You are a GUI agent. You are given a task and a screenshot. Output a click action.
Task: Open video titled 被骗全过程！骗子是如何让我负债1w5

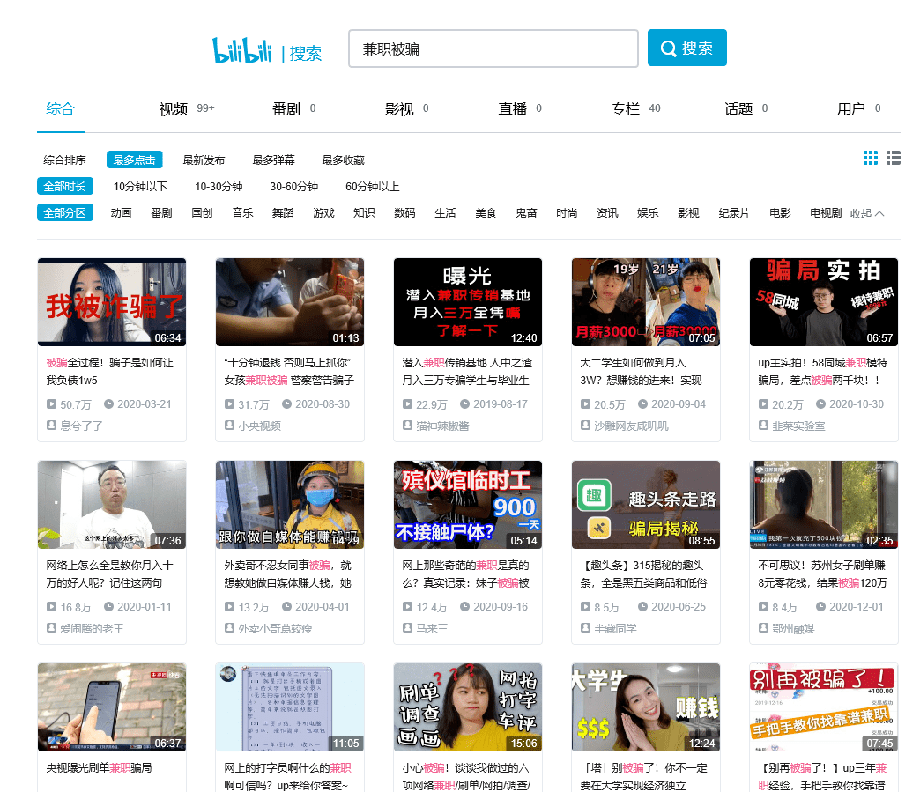[x=110, y=372]
